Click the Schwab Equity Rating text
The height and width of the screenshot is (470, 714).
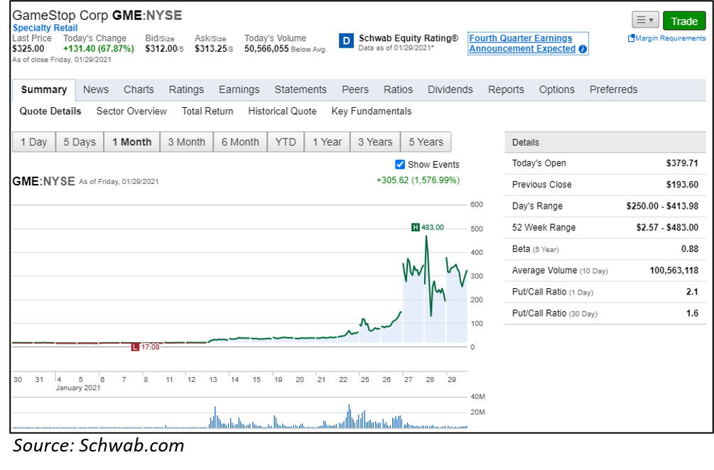pyautogui.click(x=409, y=38)
